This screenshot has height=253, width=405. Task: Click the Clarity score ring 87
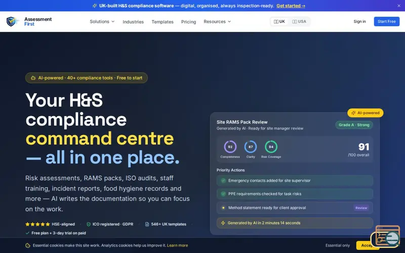(x=251, y=147)
